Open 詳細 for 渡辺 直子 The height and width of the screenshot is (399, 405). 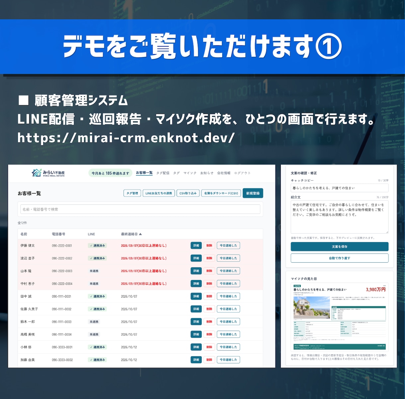point(196,258)
